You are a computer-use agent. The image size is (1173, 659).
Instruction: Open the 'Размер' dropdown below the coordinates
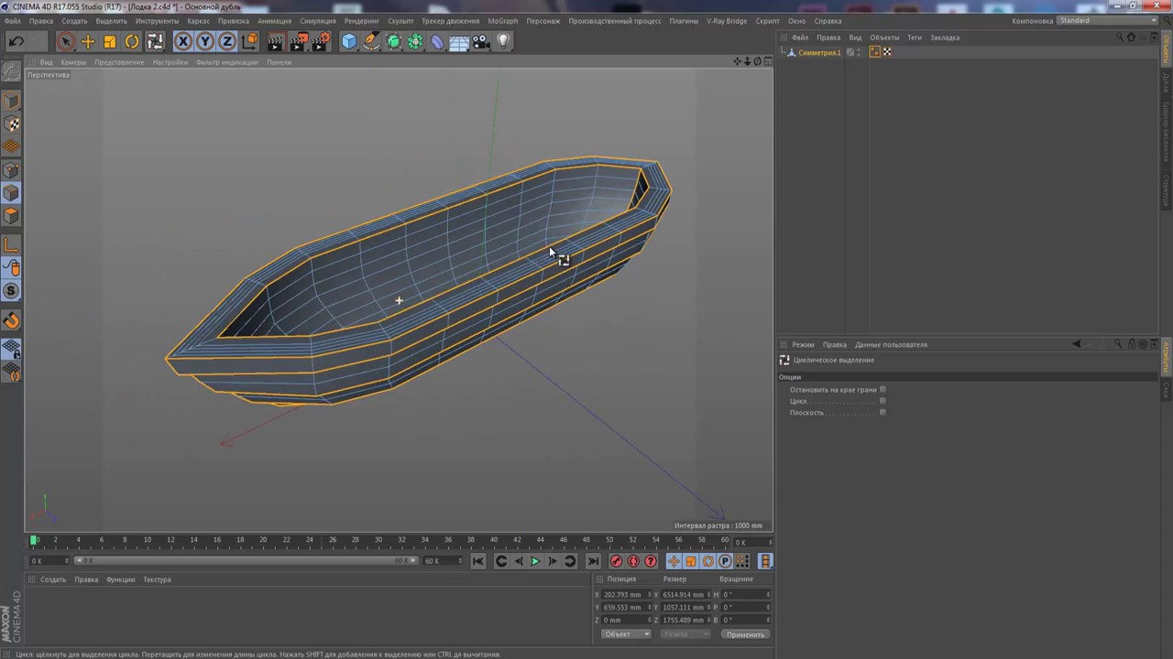pyautogui.click(x=685, y=634)
